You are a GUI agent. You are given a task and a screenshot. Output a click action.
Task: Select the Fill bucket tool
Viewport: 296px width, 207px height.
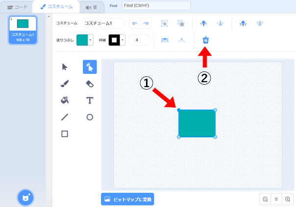pos(65,100)
